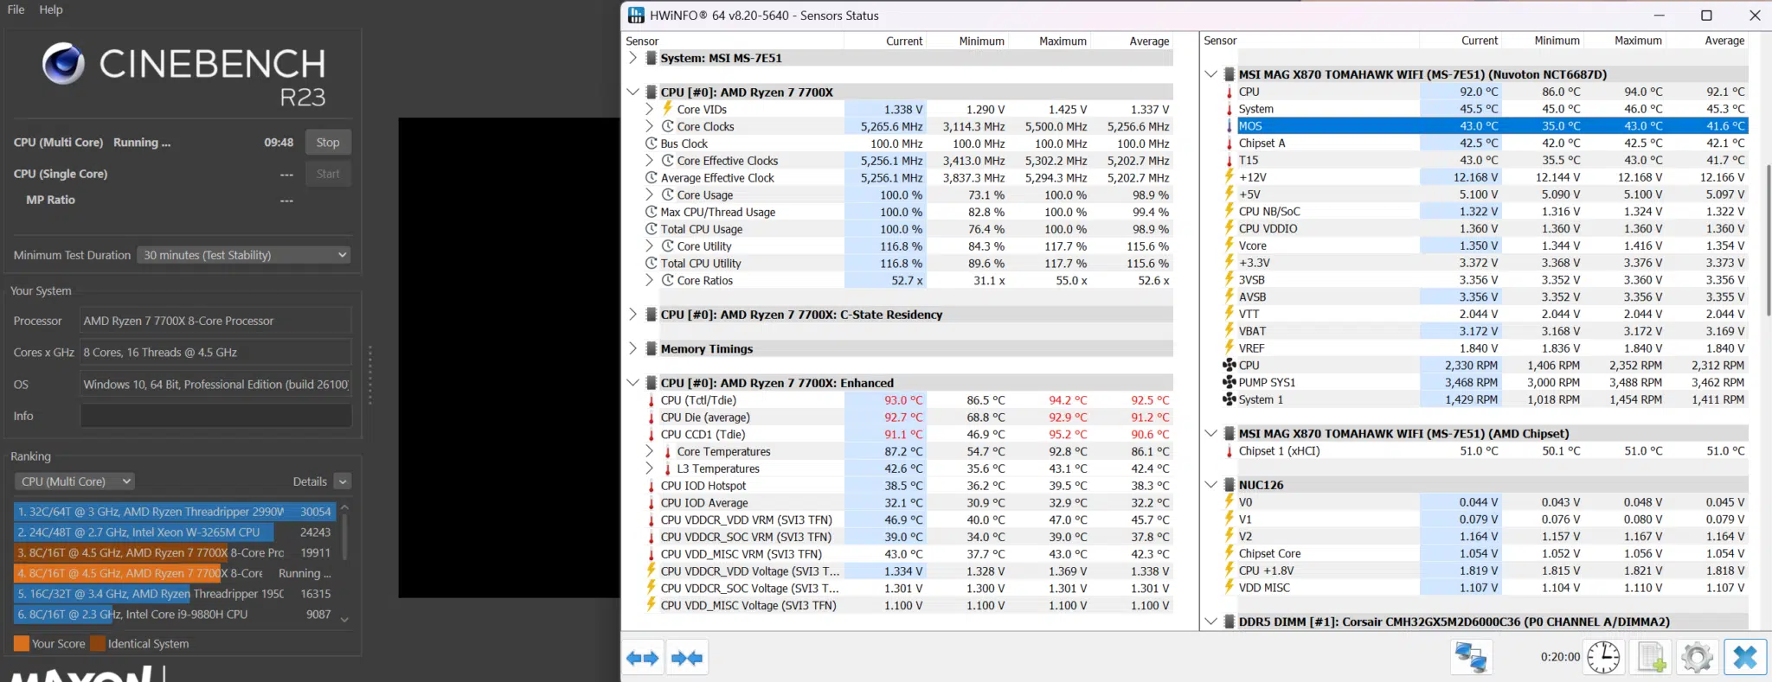Select the CPU VDDCR_VDD VRM (SVI3 TFN) row
This screenshot has height=682, width=1772.
point(908,519)
